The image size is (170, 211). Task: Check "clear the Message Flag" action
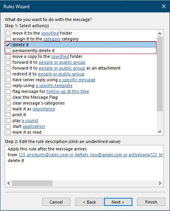8,97
